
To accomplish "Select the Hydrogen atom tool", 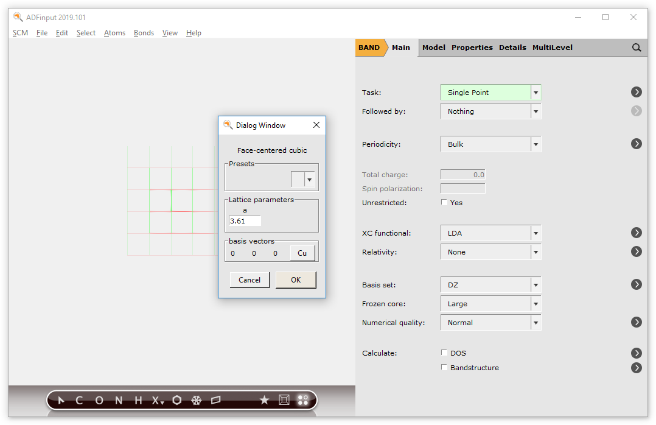I will coord(138,400).
